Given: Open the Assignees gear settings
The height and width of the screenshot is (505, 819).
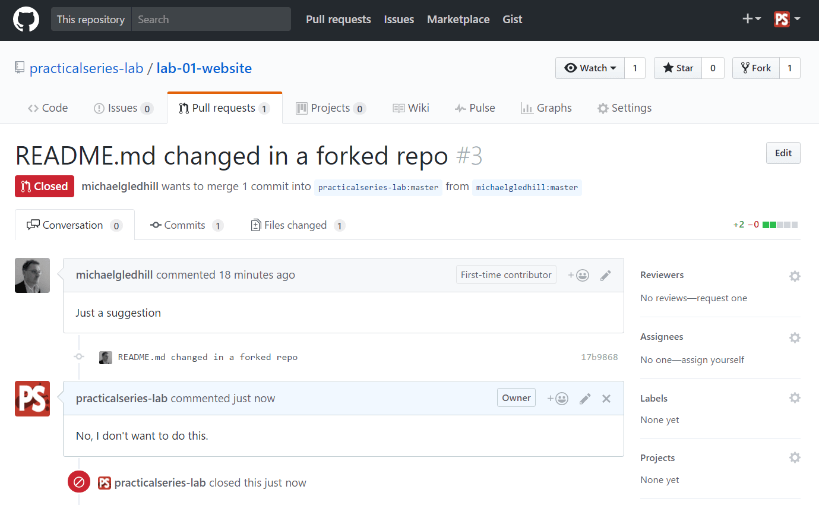Looking at the screenshot, I should [x=795, y=337].
